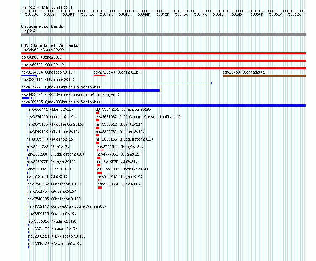This screenshot has height=261, width=316.
Task: Select nsv3365440 (Audano2019) label
Action: (51, 139)
